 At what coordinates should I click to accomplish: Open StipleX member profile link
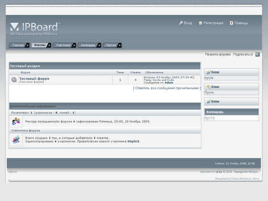133,141
